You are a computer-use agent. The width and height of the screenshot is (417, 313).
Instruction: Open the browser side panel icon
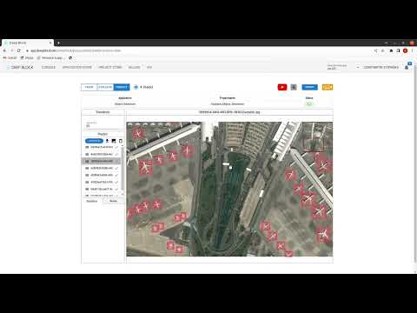[398, 50]
